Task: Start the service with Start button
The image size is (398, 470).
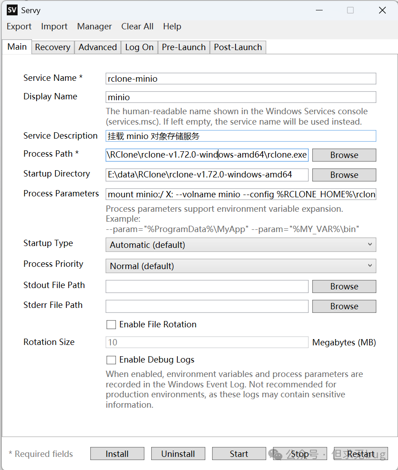Action: coord(239,454)
